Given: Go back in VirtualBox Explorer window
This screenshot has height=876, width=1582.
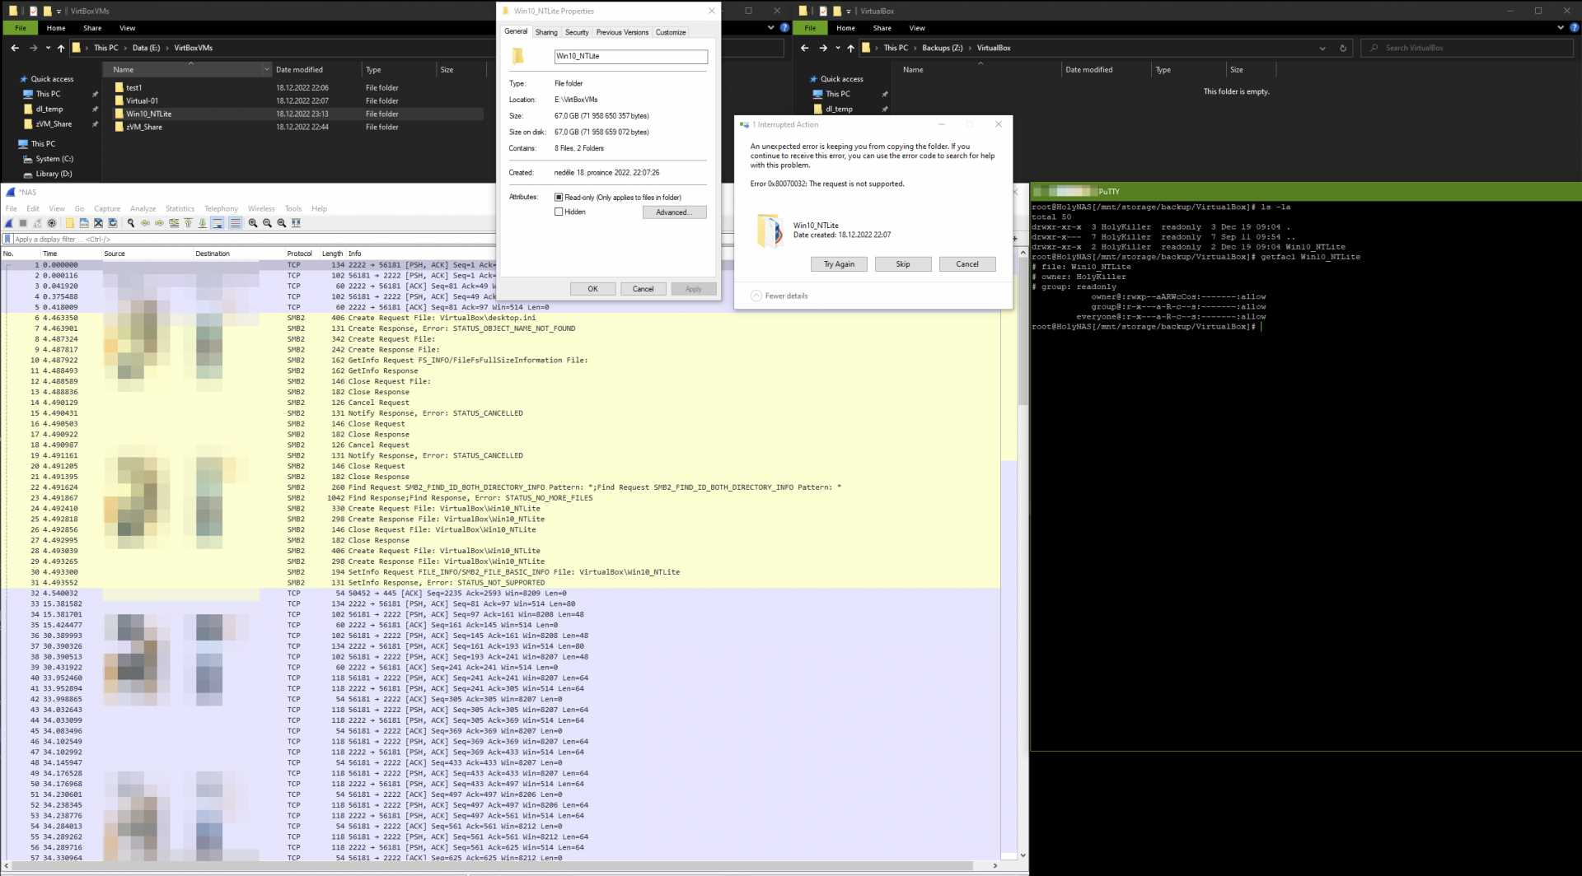Looking at the screenshot, I should [805, 48].
